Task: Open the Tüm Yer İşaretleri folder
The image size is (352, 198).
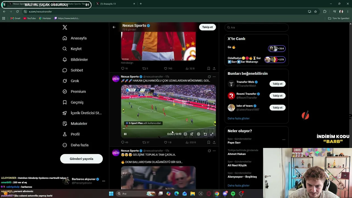Action: (x=339, y=18)
